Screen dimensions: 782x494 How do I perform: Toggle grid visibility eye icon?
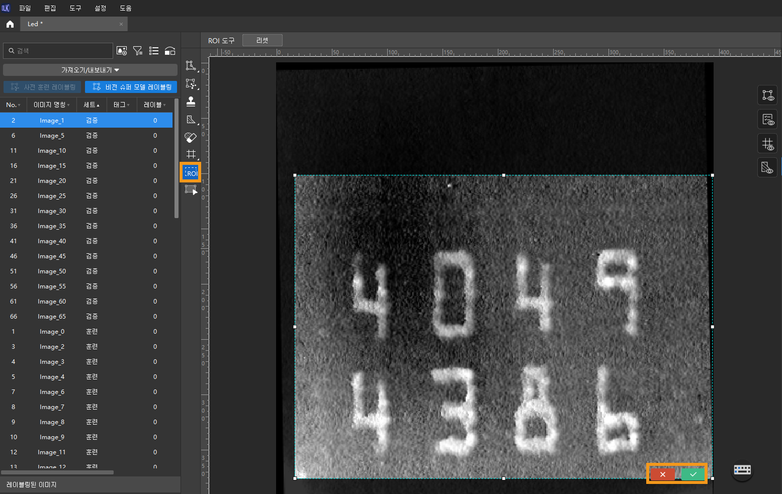[767, 144]
